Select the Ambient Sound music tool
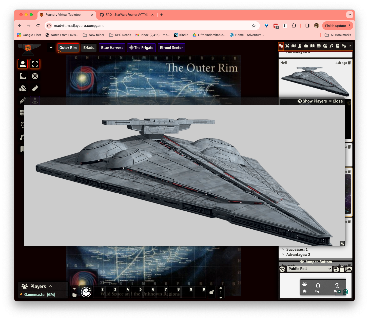 click(x=22, y=137)
